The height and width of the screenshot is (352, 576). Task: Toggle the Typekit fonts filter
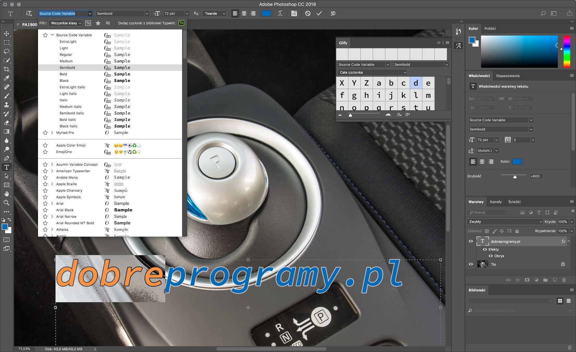88,23
